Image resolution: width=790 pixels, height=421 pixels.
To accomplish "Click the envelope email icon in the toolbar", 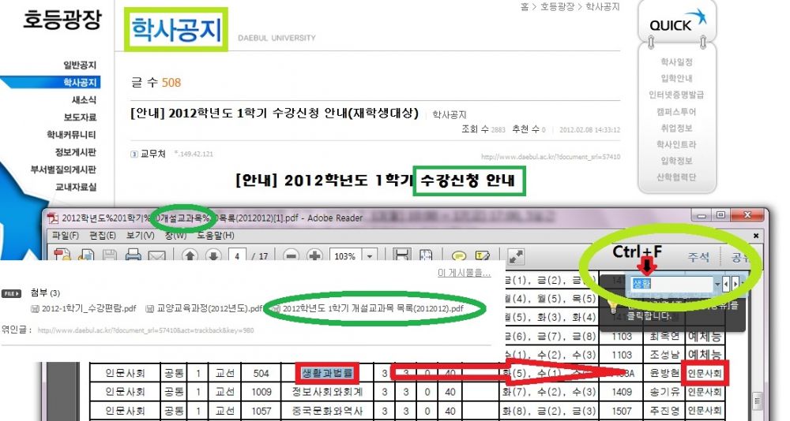I will 156,255.
